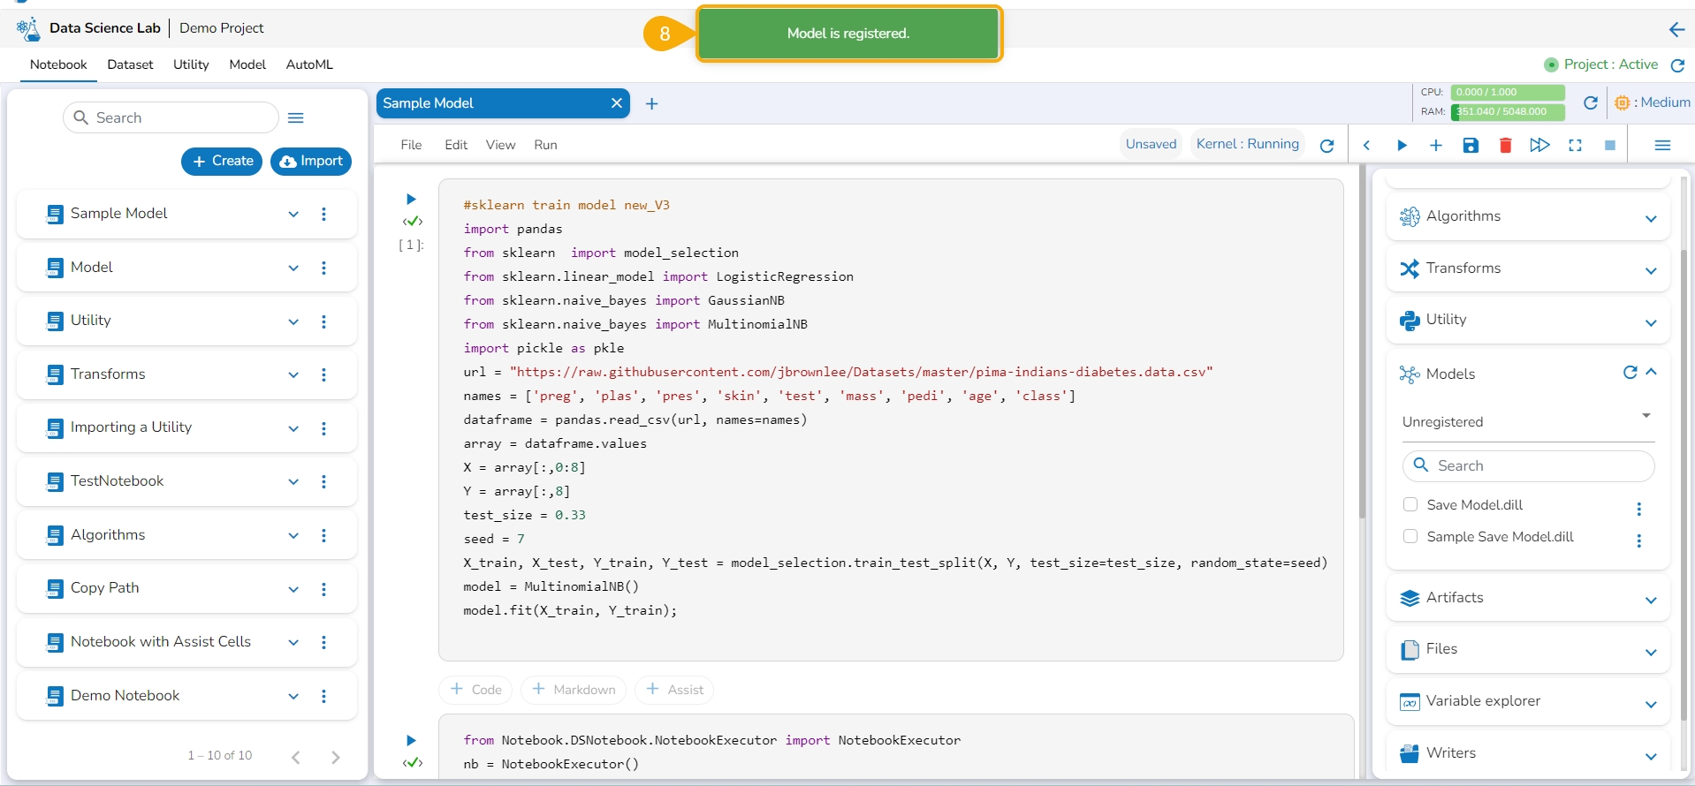Click the Create notebook button
Viewport: 1695px width, 786px height.
pos(222,161)
